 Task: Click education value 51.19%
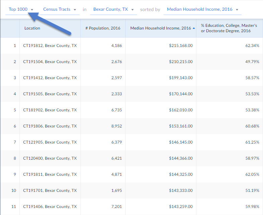pyautogui.click(x=252, y=191)
